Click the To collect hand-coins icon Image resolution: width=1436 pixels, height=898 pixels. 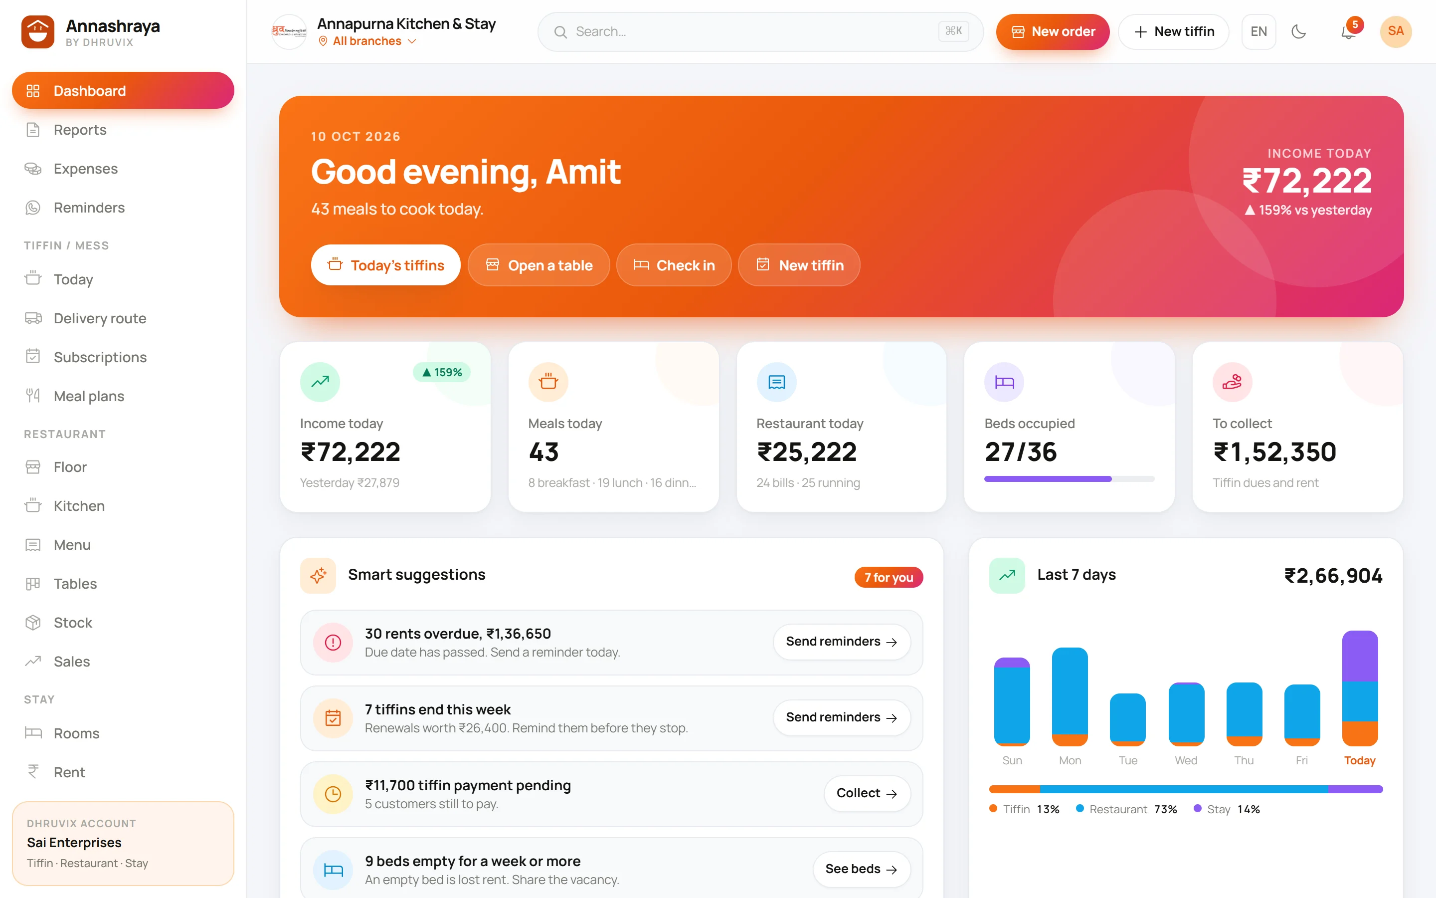click(1233, 382)
